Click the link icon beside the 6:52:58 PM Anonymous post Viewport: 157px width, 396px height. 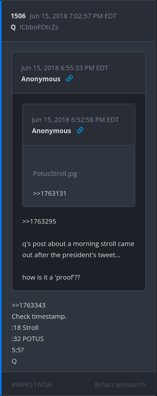pyautogui.click(x=80, y=131)
